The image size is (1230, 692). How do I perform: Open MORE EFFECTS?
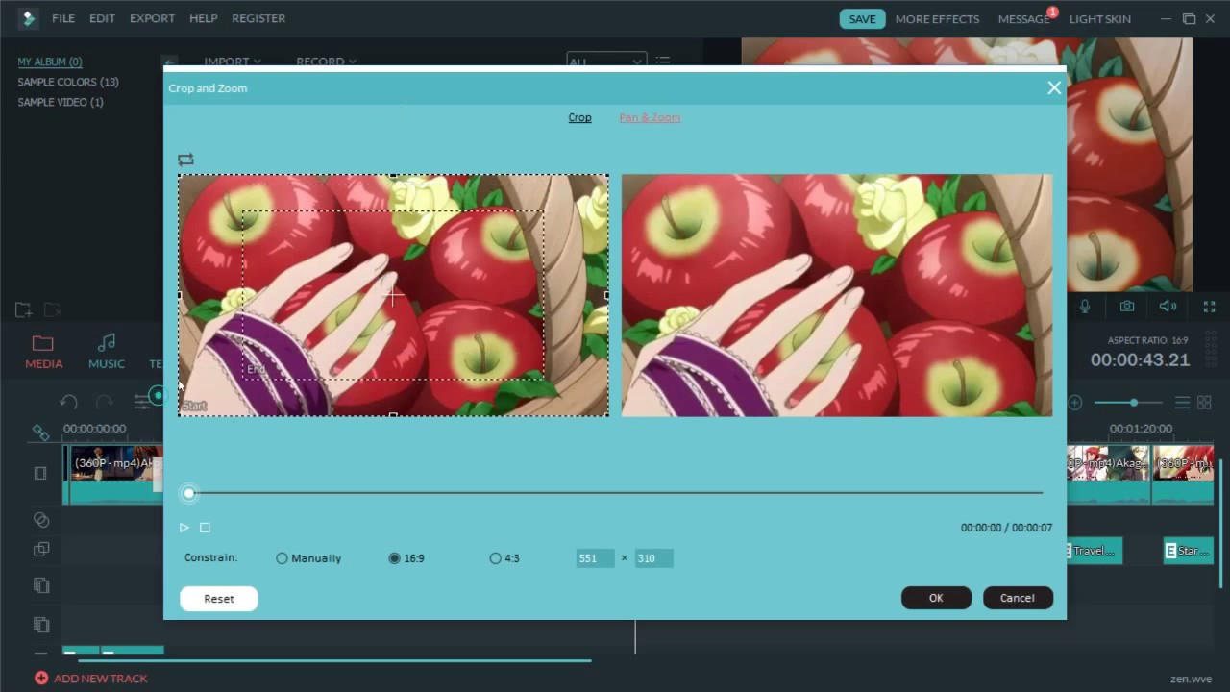(937, 19)
